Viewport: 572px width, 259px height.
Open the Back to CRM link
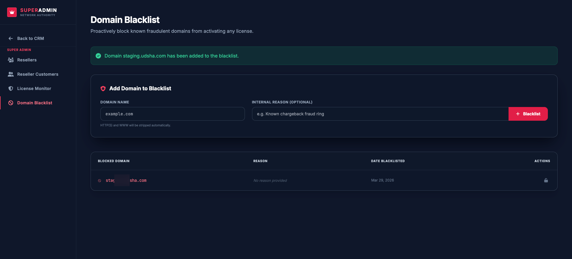click(x=30, y=38)
